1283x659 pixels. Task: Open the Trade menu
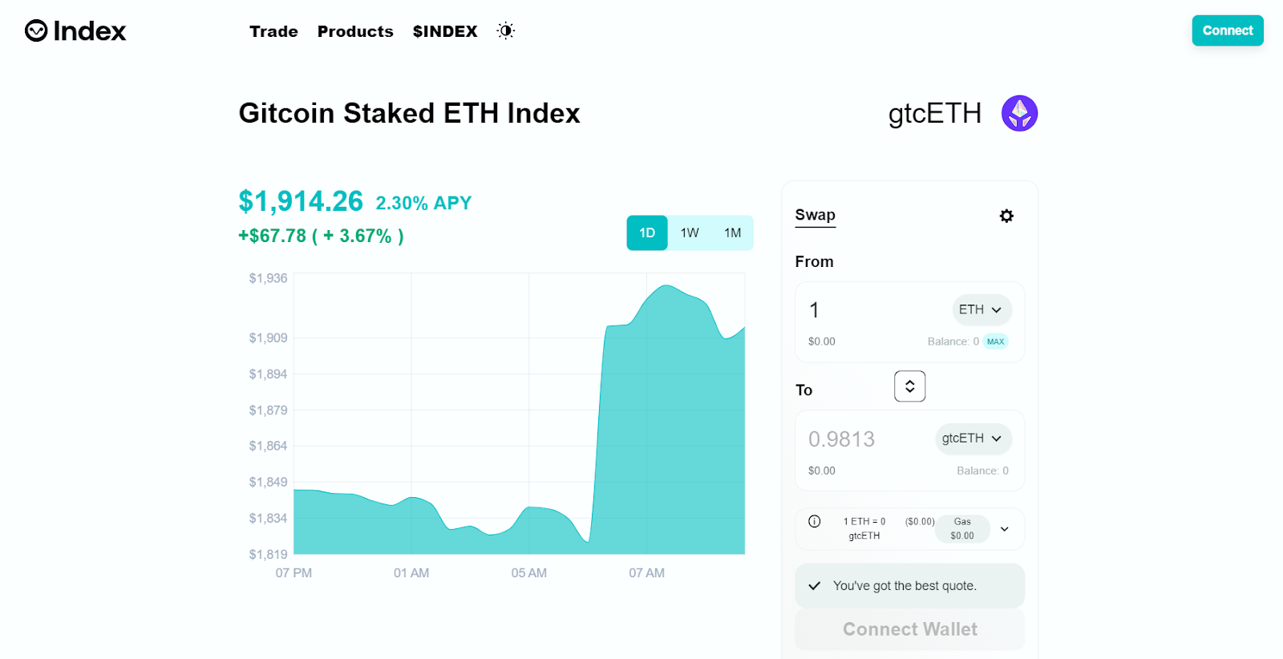coord(273,31)
